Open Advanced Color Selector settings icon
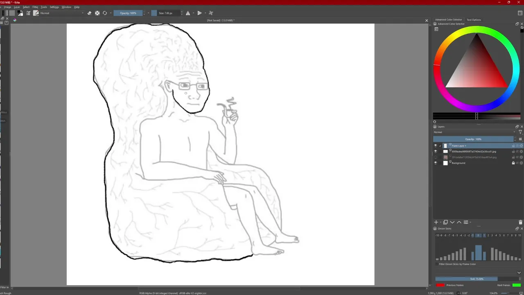 (436, 29)
